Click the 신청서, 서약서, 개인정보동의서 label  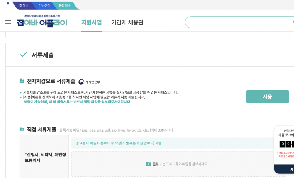pyautogui.click(x=45, y=157)
